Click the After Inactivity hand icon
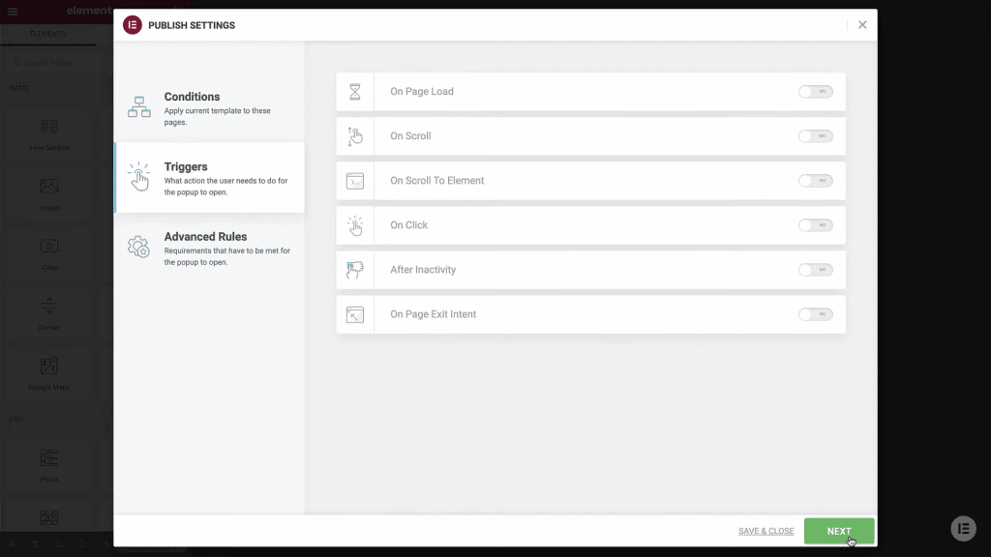 tap(355, 270)
